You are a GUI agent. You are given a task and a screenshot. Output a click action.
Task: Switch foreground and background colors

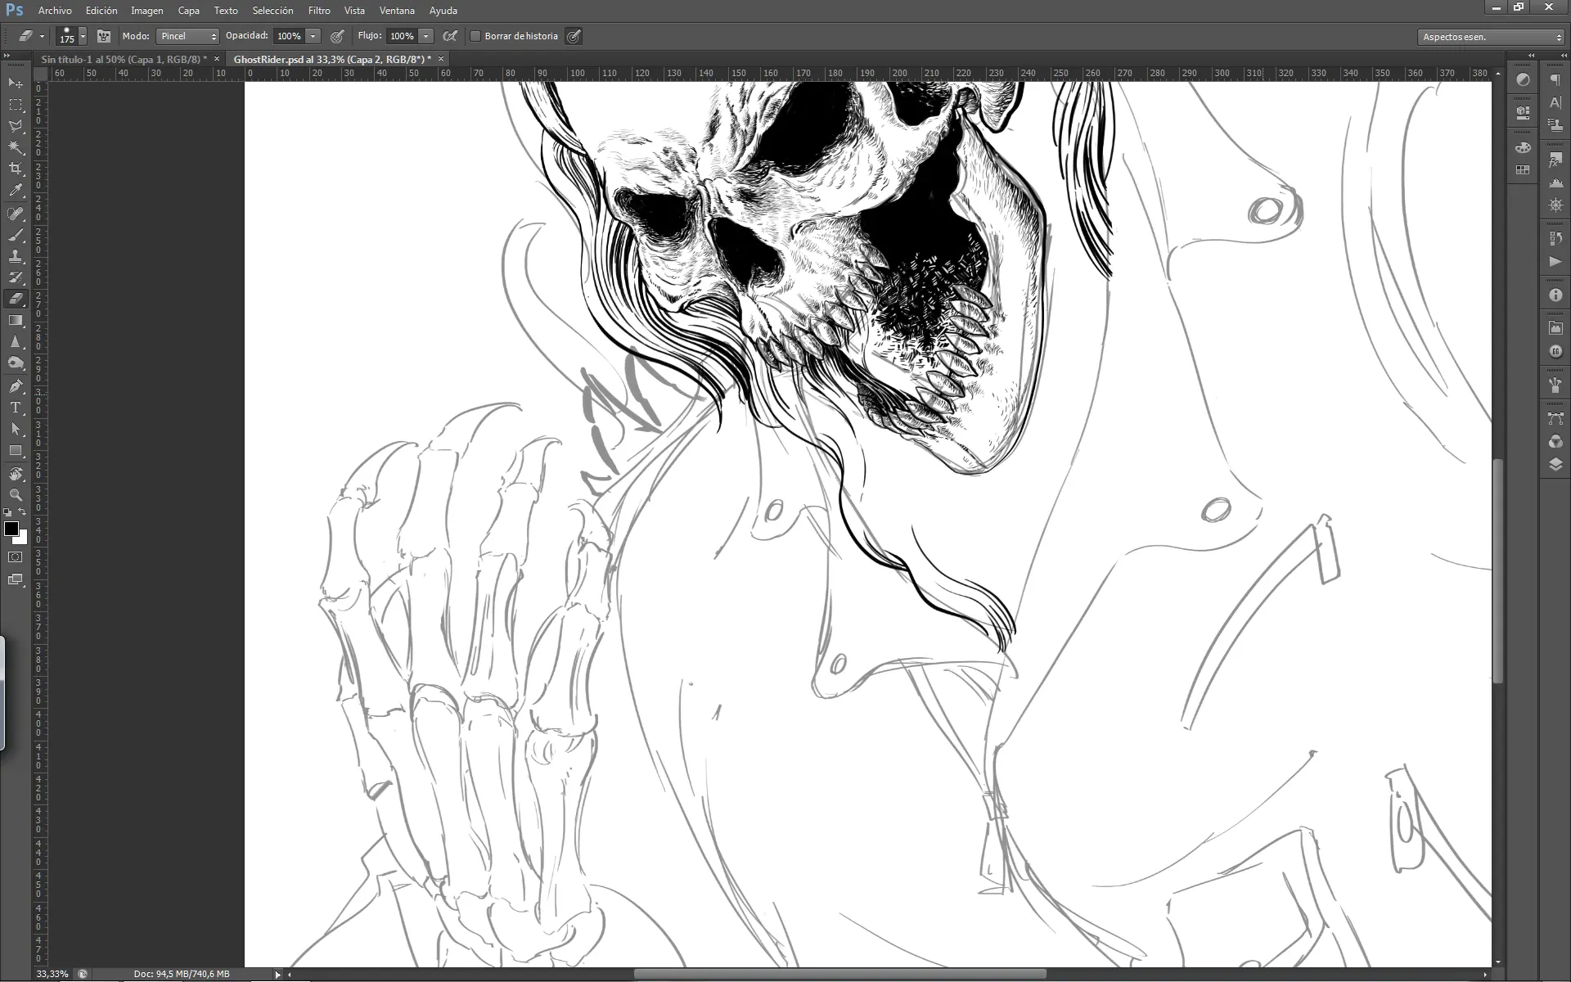click(x=23, y=512)
